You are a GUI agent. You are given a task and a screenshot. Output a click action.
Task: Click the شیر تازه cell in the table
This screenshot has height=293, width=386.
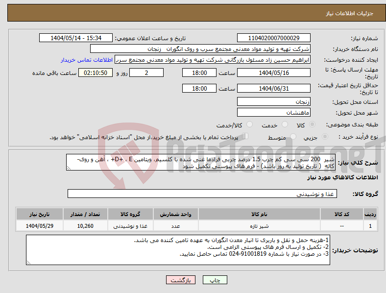(259, 226)
